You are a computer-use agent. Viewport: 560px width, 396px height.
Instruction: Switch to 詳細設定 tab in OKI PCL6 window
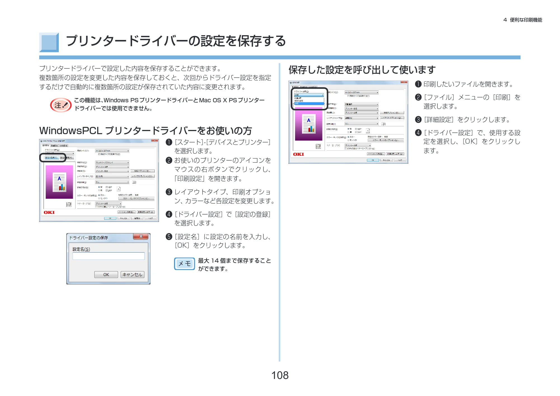pyautogui.click(x=55, y=146)
